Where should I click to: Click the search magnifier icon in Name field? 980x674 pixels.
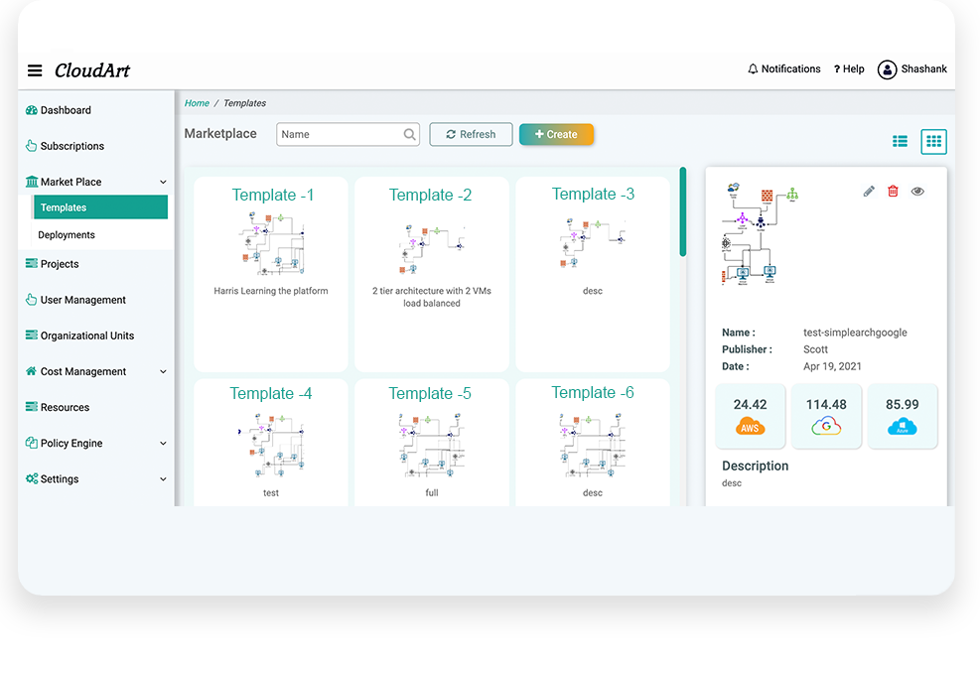click(x=409, y=135)
